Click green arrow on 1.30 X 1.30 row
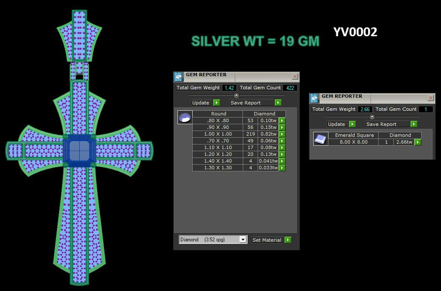The image size is (441, 291). [282, 168]
